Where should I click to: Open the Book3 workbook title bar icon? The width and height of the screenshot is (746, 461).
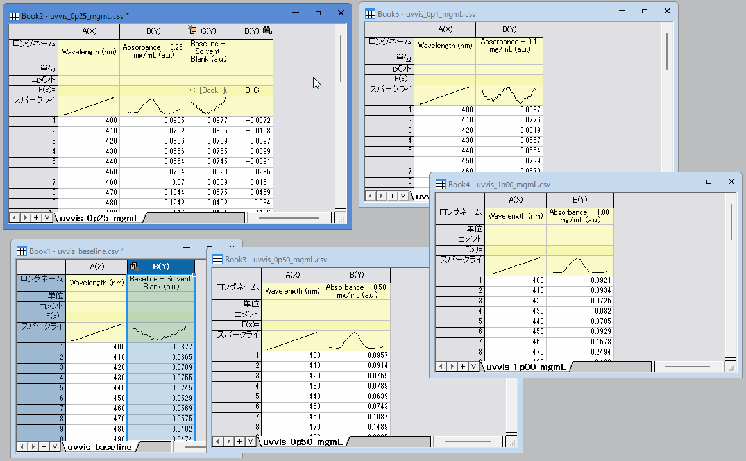tap(217, 259)
